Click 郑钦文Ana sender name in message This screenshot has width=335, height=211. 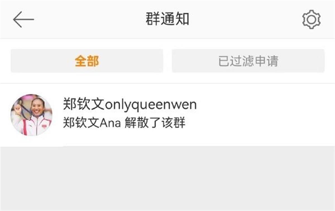coord(92,123)
